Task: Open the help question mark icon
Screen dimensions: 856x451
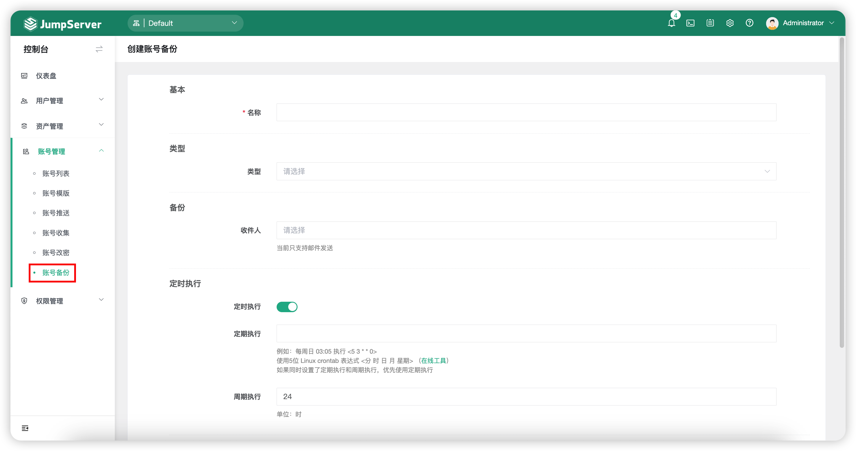Action: [750, 23]
